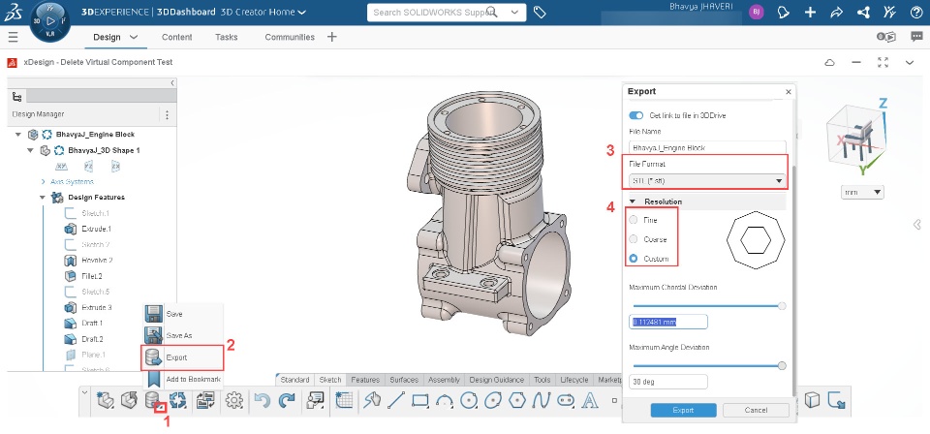
Task: Open the settings gear in the toolbar
Action: pos(232,401)
